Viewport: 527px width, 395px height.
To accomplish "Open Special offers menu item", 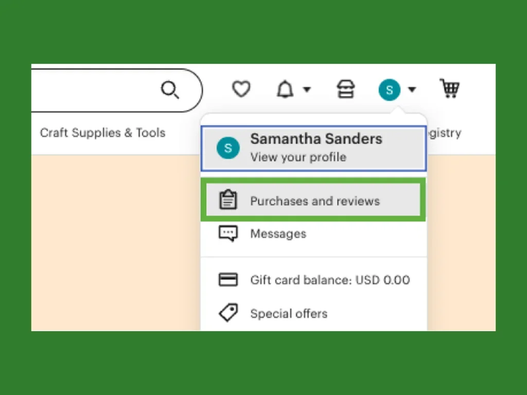I will [x=313, y=313].
